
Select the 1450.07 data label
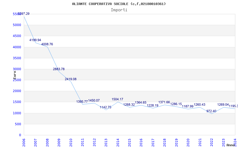point(94,100)
